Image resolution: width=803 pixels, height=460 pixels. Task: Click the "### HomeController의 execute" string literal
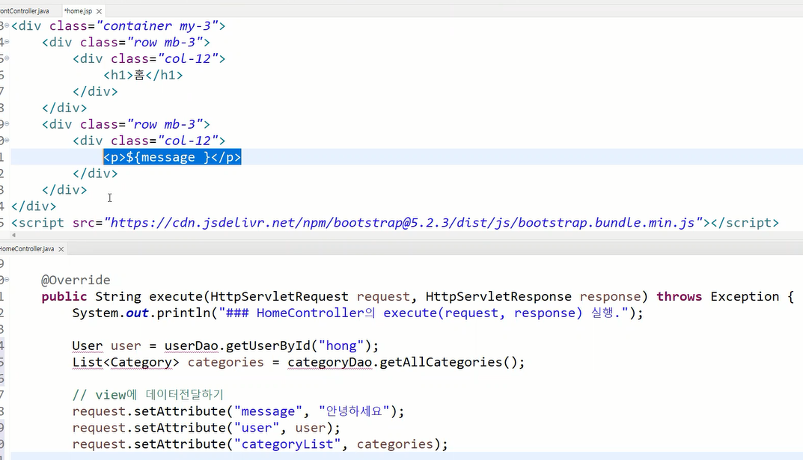[x=423, y=313]
